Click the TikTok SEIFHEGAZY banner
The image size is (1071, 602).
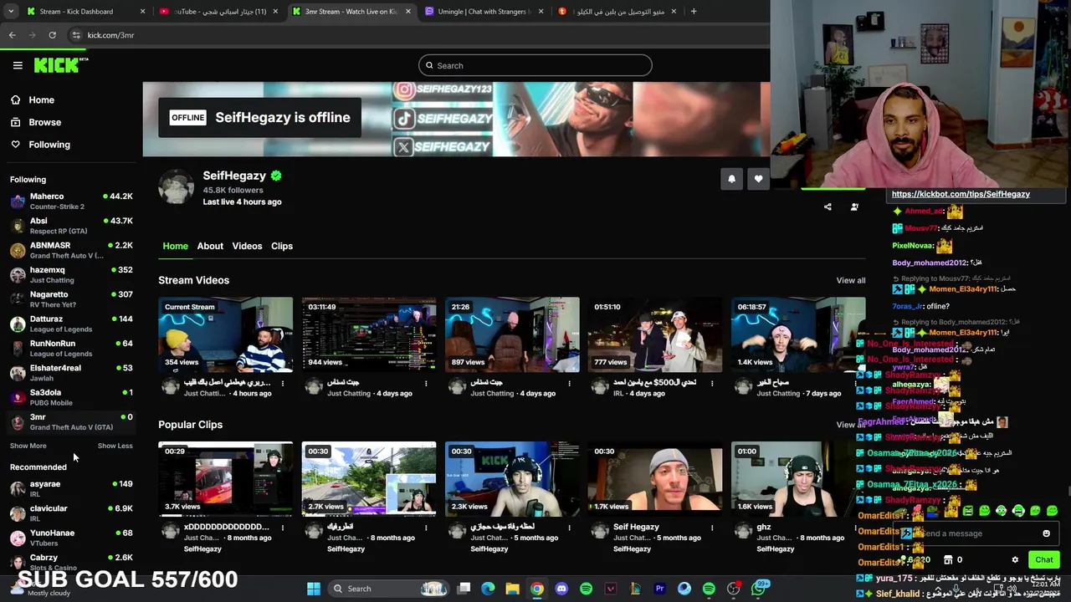(x=443, y=119)
